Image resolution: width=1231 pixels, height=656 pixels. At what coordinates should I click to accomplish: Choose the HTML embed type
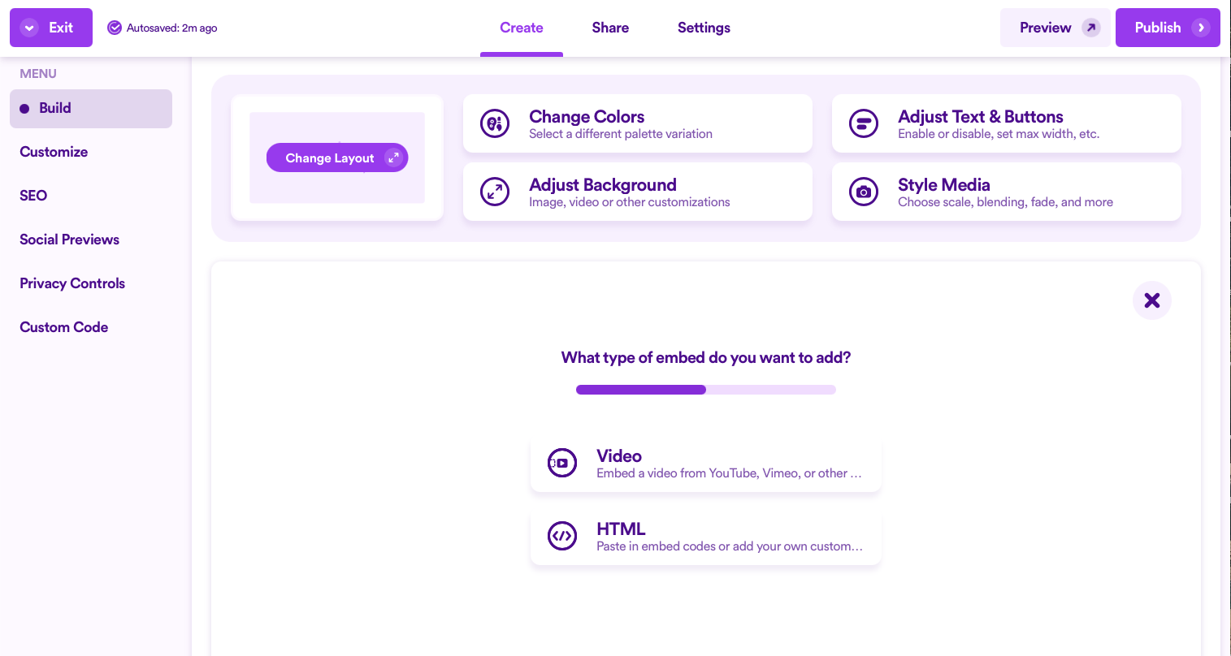706,536
